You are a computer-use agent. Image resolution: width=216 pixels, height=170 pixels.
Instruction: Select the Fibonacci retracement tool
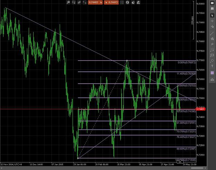coord(212,50)
